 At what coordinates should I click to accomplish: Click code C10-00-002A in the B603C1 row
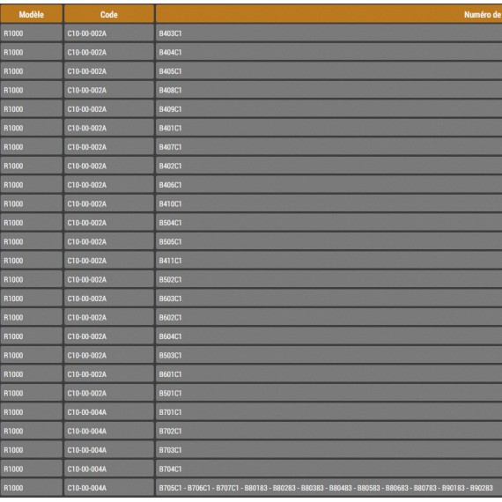(x=87, y=299)
